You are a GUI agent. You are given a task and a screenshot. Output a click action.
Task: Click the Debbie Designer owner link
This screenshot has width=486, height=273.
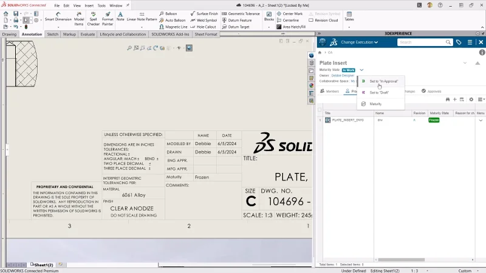click(343, 75)
